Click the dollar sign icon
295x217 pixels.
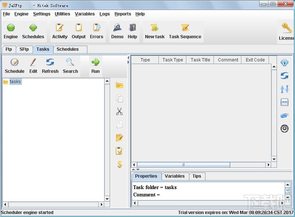tap(119, 164)
